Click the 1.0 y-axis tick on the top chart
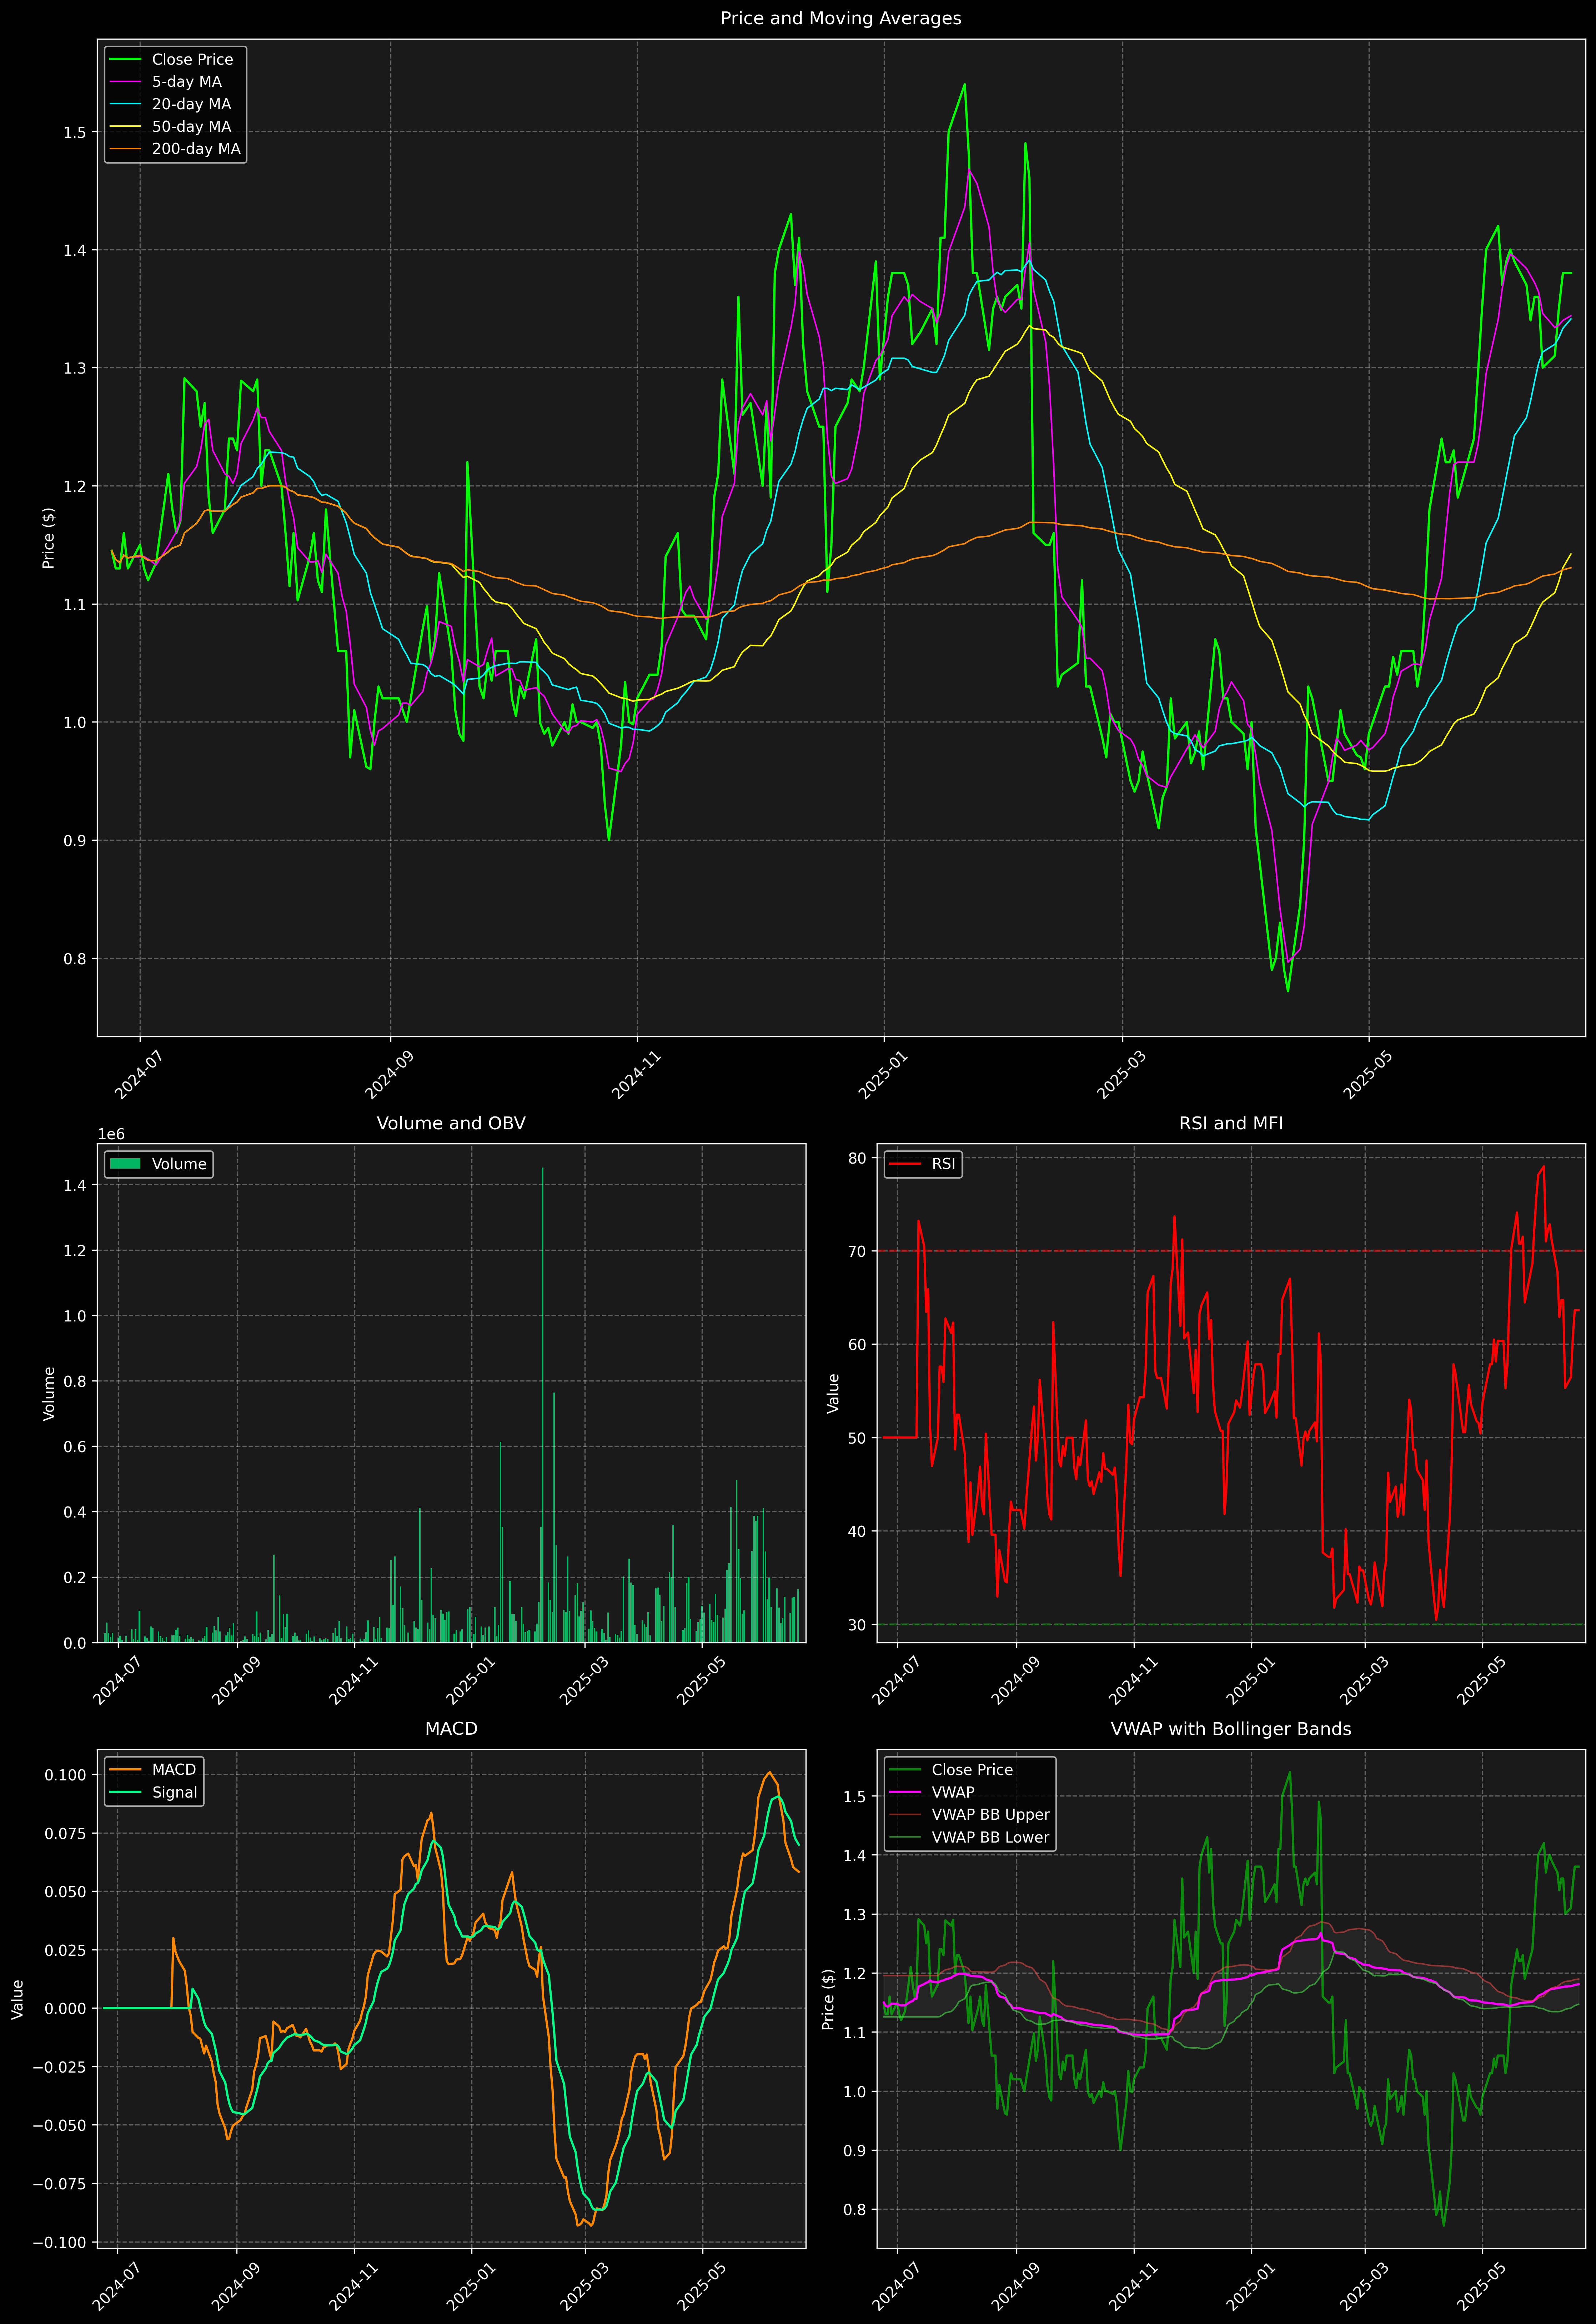The height and width of the screenshot is (2324, 1596). 75,722
